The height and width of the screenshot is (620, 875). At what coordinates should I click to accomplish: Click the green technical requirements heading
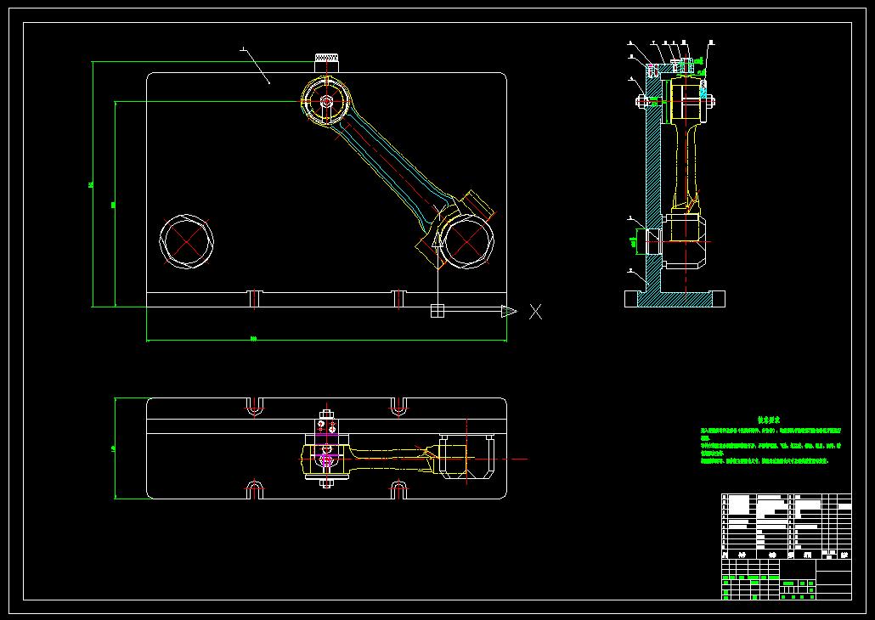coord(769,420)
